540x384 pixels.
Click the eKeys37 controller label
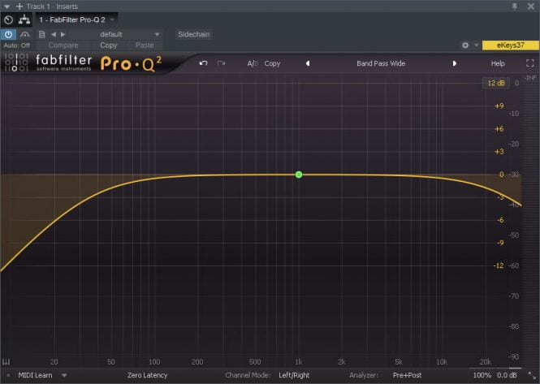pyautogui.click(x=511, y=45)
